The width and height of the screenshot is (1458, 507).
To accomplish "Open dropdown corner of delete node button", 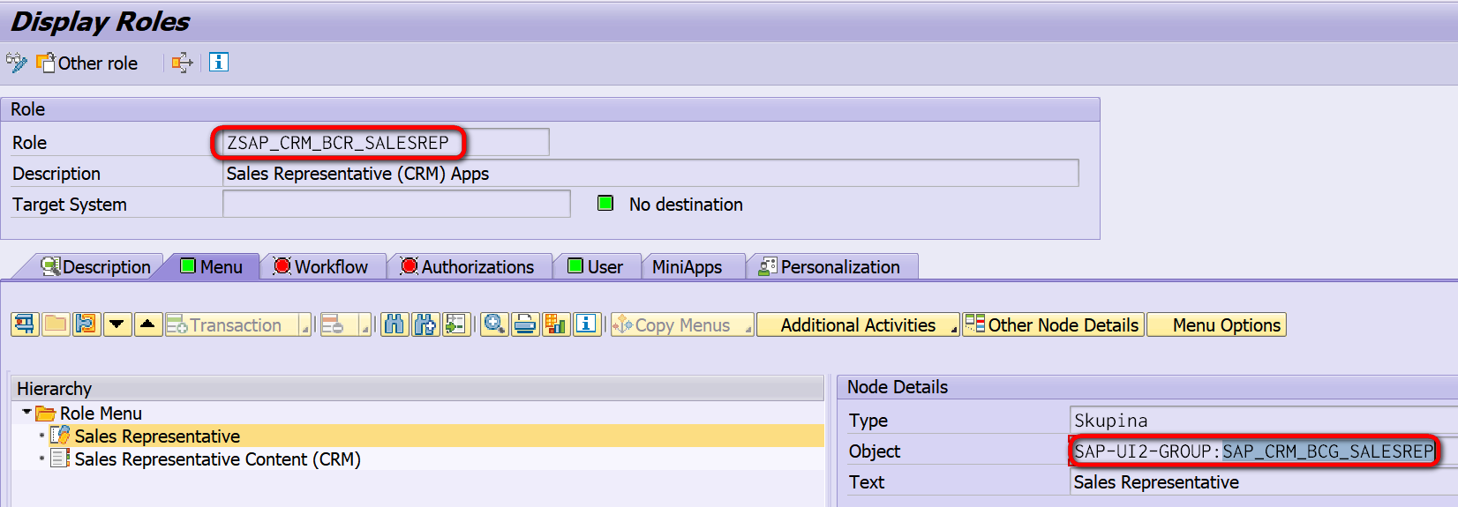I will point(365,328).
